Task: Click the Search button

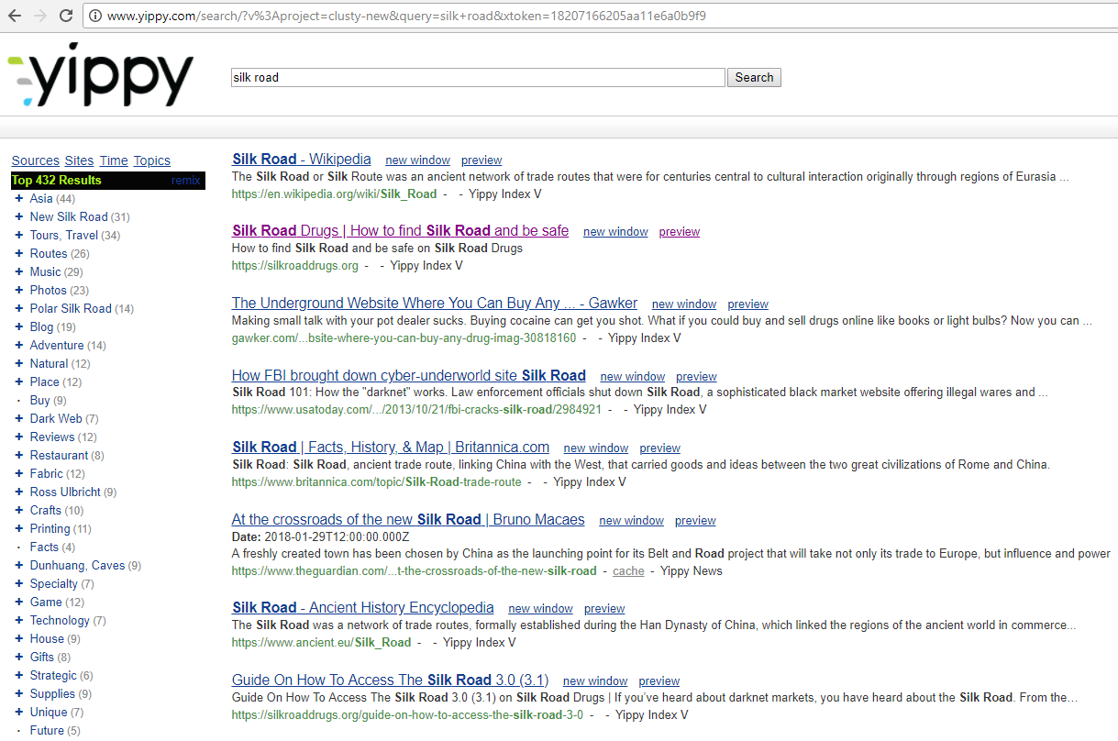Action: (x=754, y=77)
